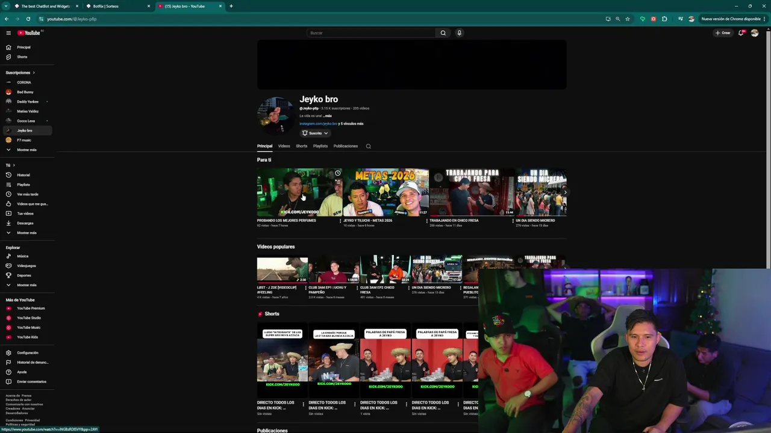Expand Mostrar más under Explorar
The image size is (771, 433).
27,285
